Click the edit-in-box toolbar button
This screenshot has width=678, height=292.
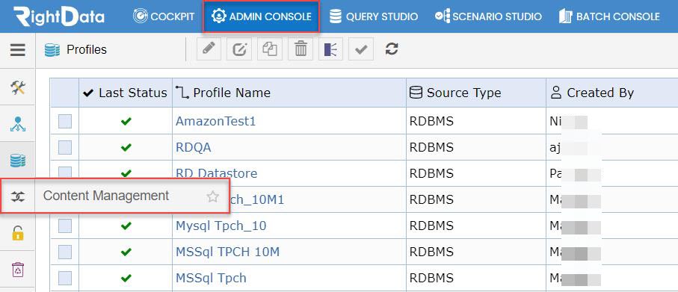239,49
